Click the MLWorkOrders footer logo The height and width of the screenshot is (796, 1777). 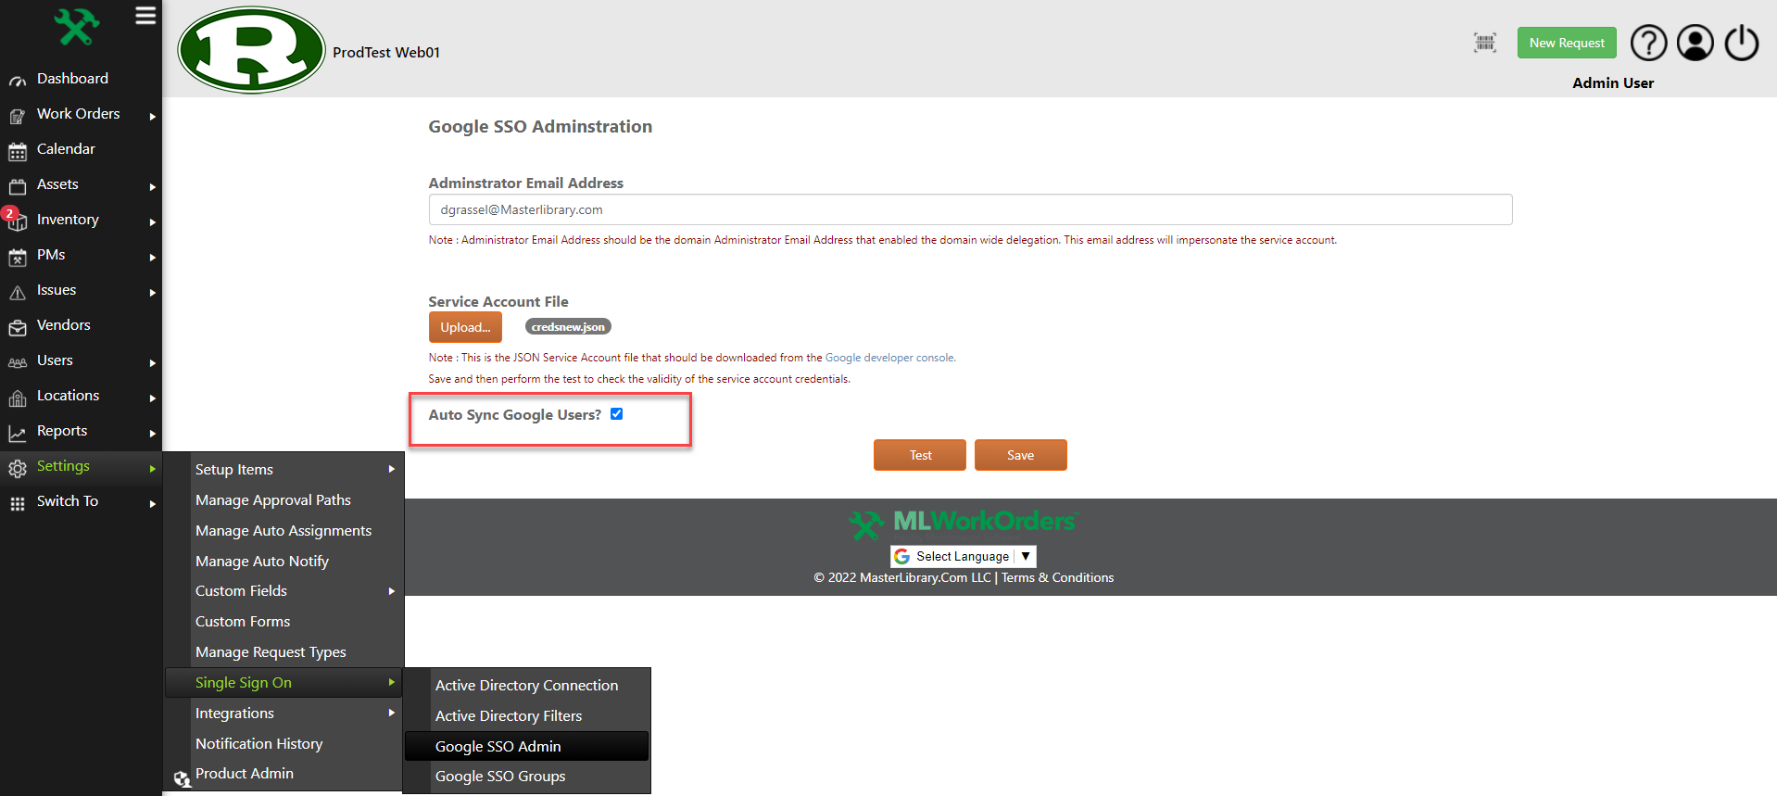[x=964, y=524]
